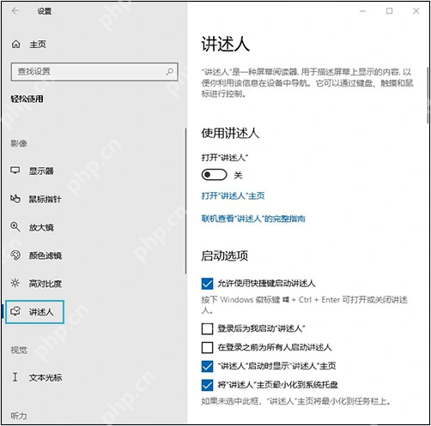Click the sun icon for 高对比度
Viewport: 431px width, 426px height.
coord(15,283)
